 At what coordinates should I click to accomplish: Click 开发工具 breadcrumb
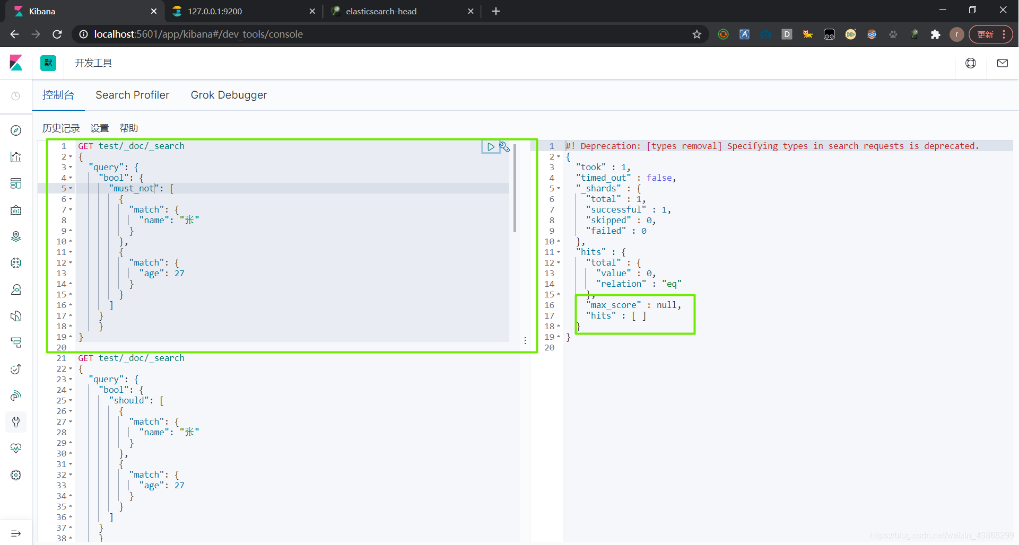pos(93,63)
